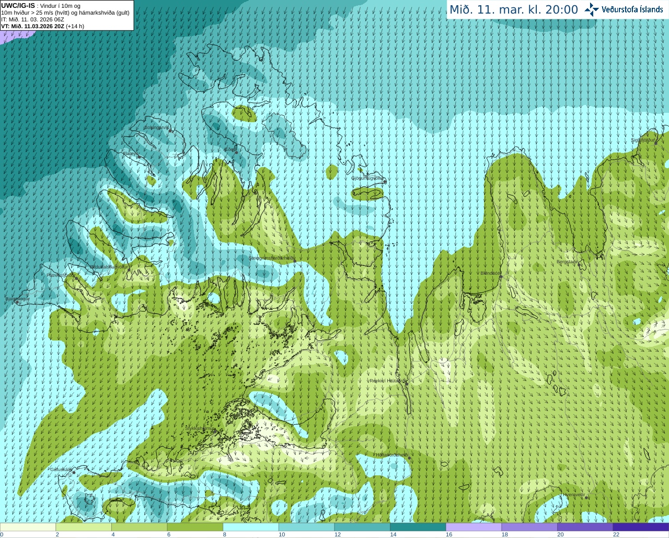Click the Reykir í Hrútafirði station label

(x=387, y=381)
